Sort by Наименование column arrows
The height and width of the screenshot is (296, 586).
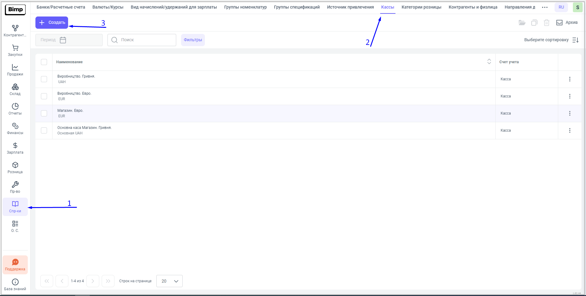[x=489, y=62]
